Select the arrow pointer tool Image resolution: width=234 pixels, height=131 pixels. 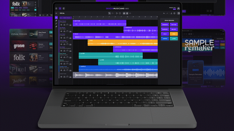(56, 18)
